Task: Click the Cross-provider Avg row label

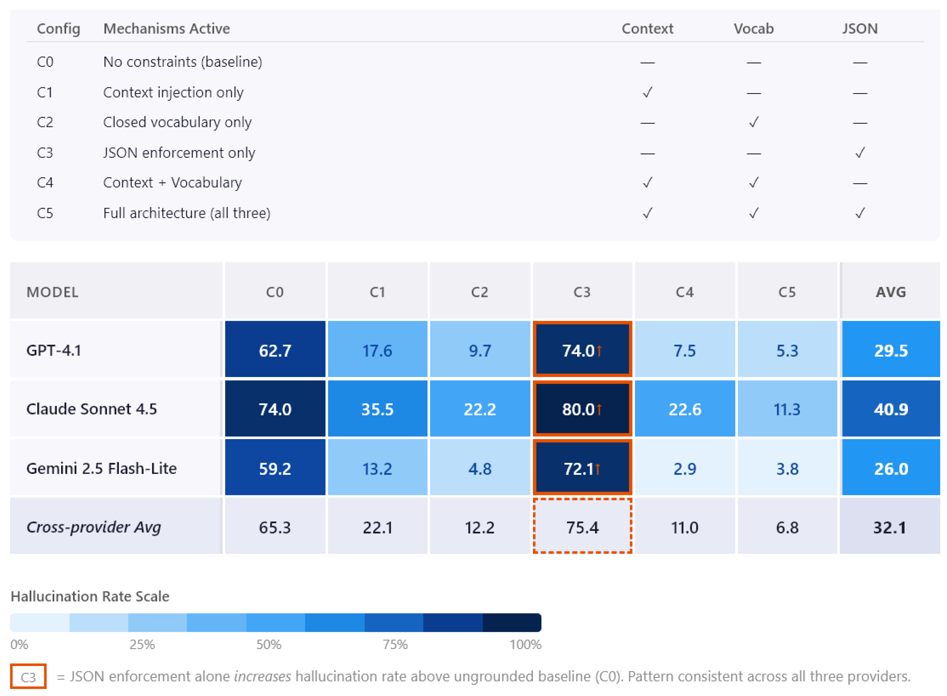Action: (x=94, y=527)
